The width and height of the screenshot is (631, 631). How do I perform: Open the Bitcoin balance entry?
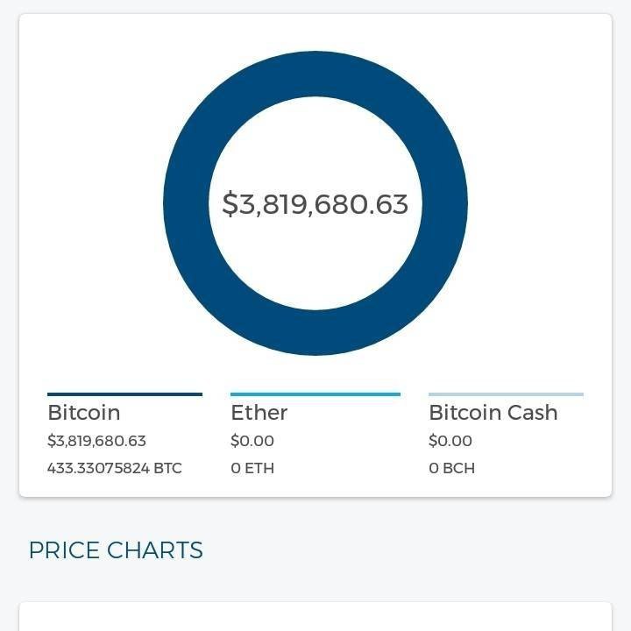click(124, 434)
